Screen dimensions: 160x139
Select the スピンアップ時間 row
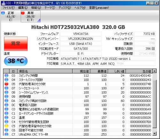(78, 76)
